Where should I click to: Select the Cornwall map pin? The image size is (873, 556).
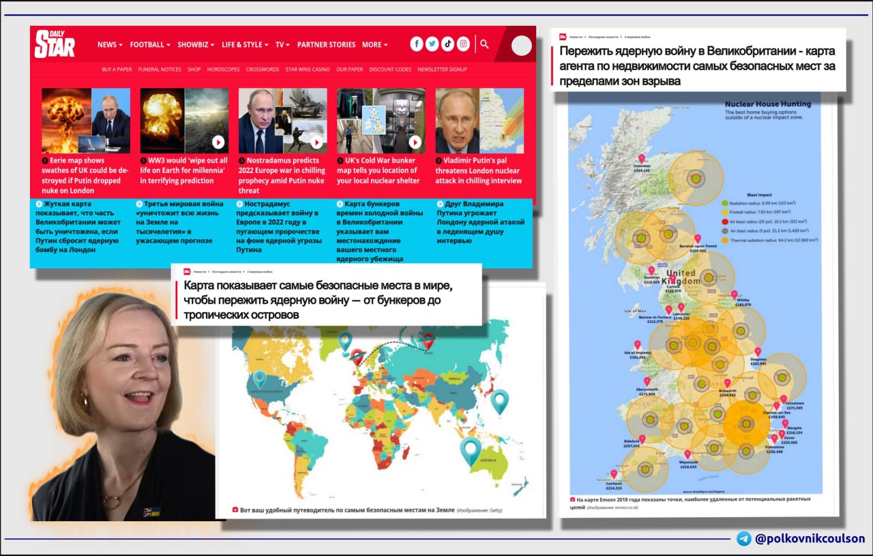pos(614,475)
